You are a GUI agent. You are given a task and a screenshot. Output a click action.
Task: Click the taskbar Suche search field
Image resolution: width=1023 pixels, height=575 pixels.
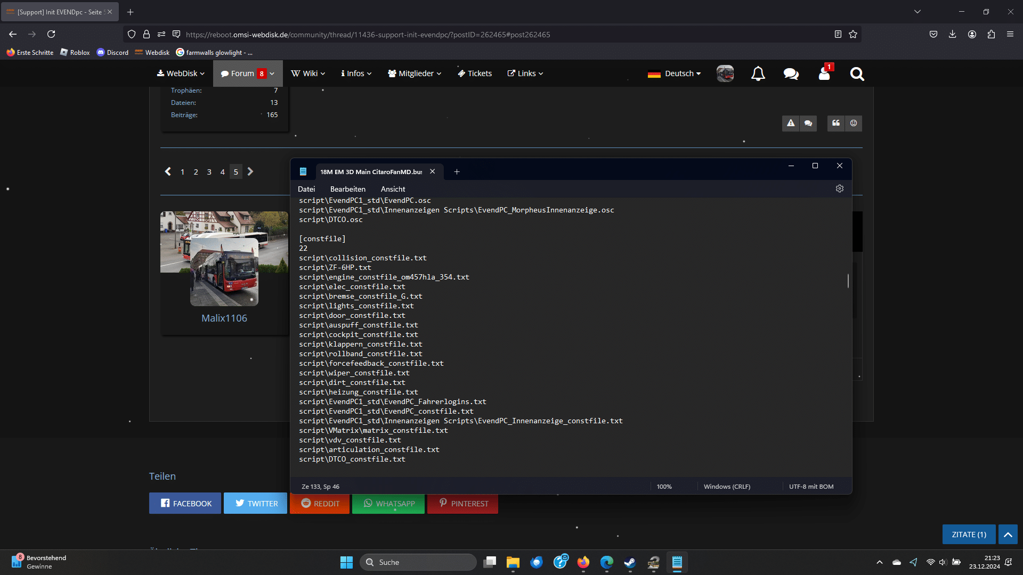point(418,562)
